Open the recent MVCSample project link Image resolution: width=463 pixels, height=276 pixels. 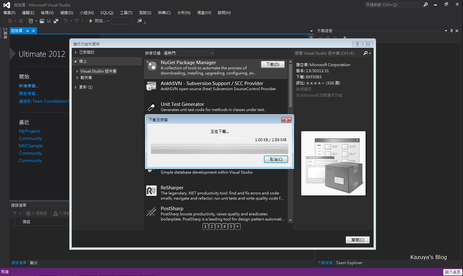pos(31,146)
